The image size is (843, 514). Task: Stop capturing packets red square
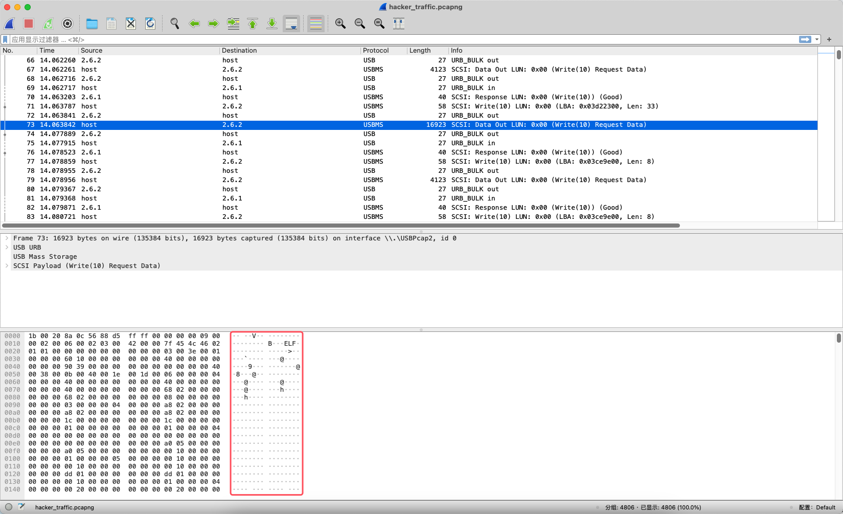tap(29, 24)
